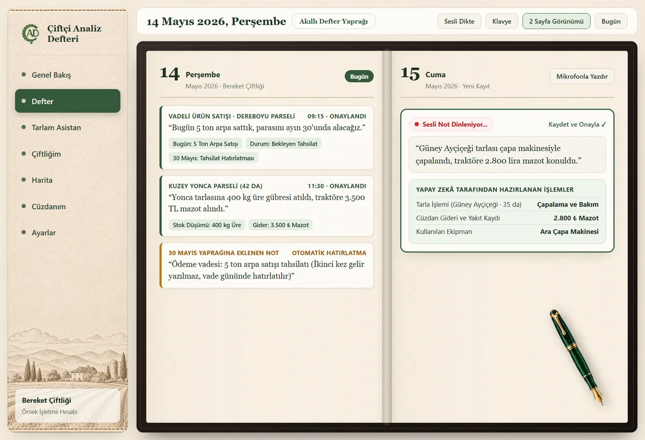This screenshot has height=440, width=645.
Task: Select the Defter sidebar item
Action: [x=68, y=101]
